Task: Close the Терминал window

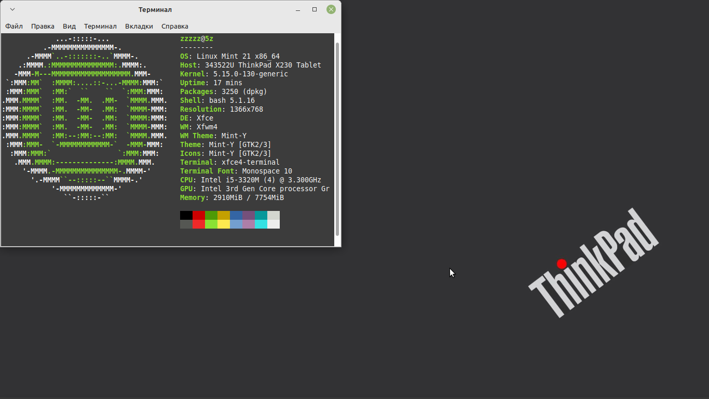Action: [331, 9]
